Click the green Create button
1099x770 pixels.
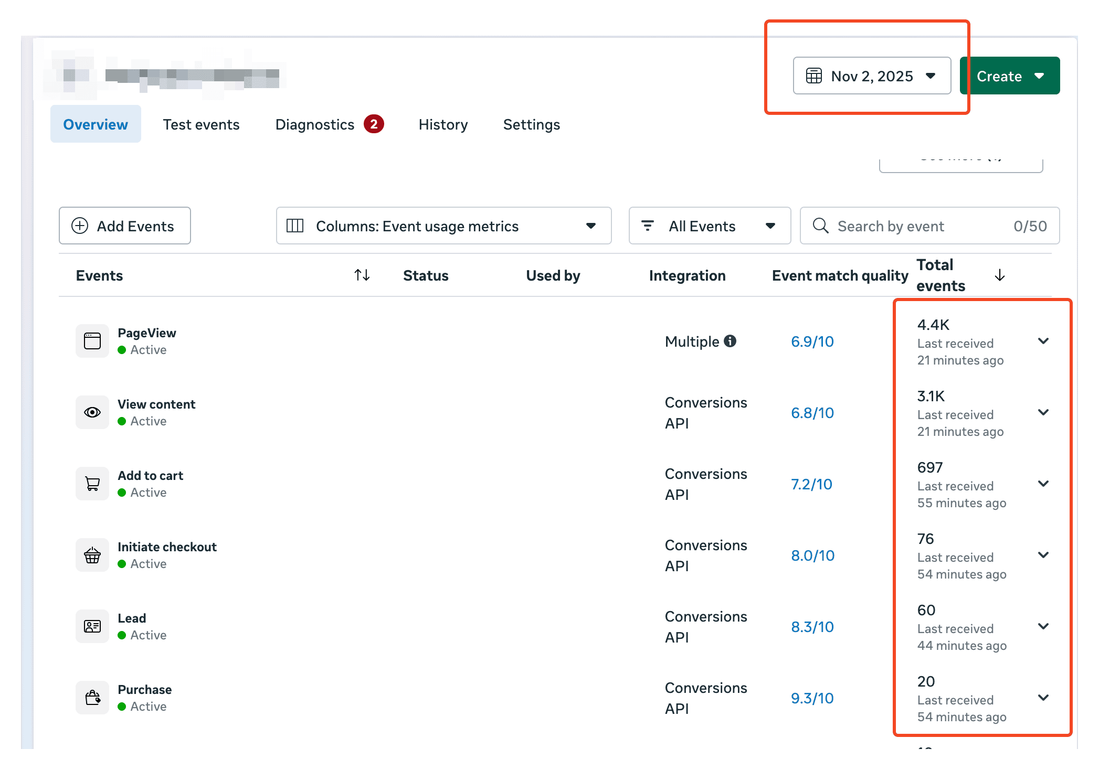[1009, 76]
